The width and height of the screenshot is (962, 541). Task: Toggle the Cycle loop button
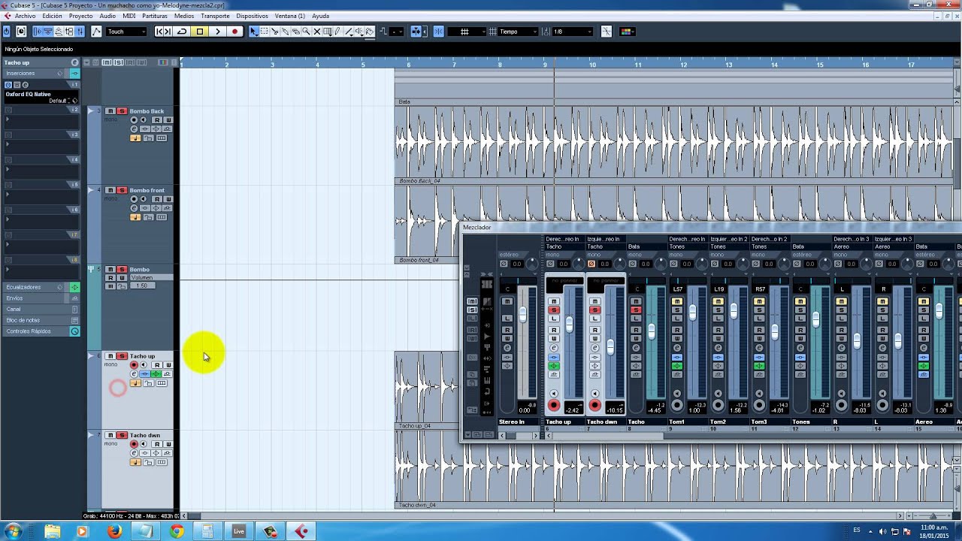[182, 32]
